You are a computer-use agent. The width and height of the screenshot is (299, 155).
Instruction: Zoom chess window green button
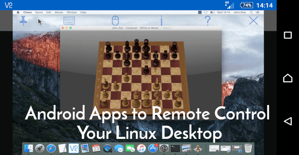pyautogui.click(x=71, y=28)
